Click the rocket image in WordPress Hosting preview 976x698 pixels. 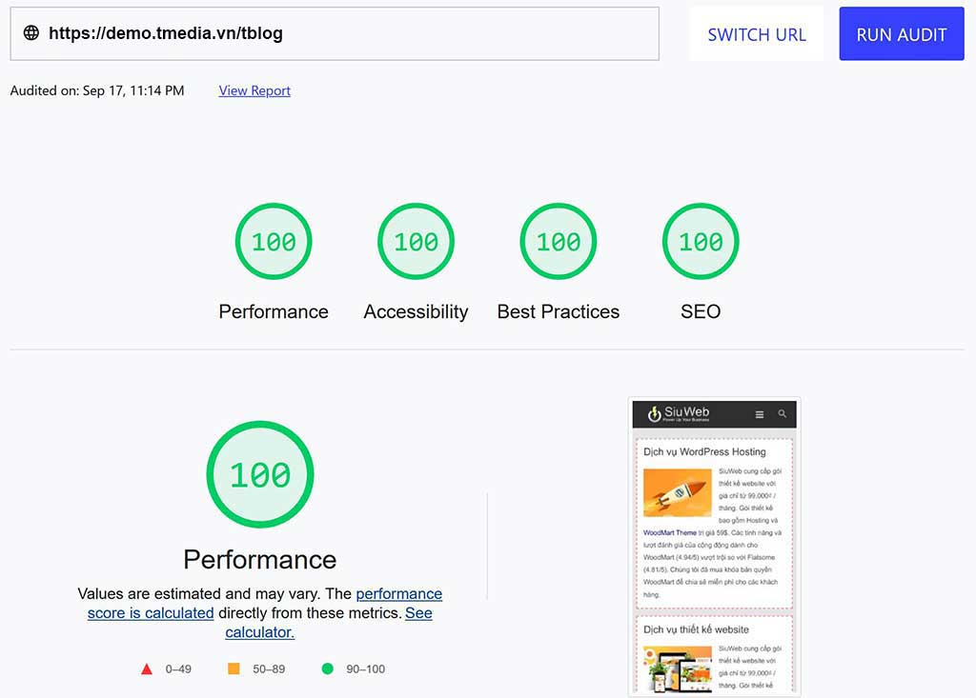click(x=678, y=492)
